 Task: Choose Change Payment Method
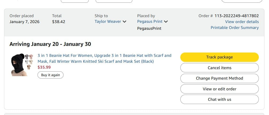click(x=219, y=78)
